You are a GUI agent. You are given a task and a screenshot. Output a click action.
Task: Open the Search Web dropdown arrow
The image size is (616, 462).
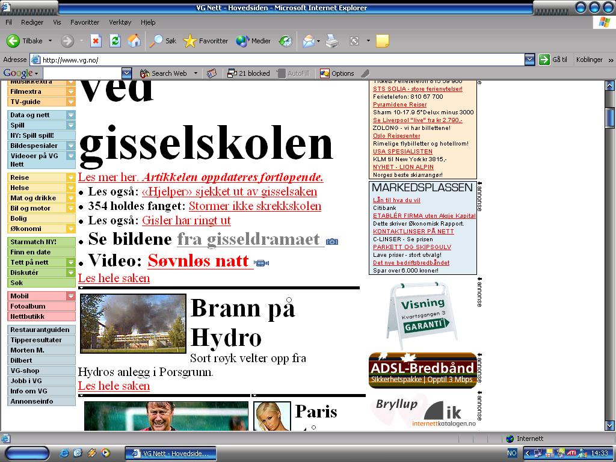pos(196,73)
